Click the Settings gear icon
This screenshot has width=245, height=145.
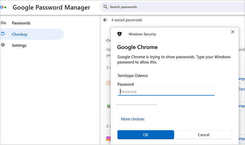pyautogui.click(x=3, y=45)
